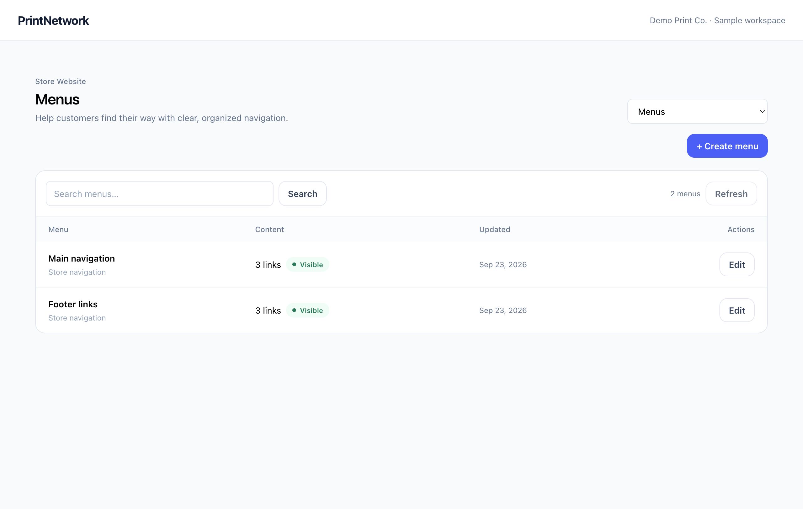The width and height of the screenshot is (803, 509).
Task: Click the Menus page heading
Action: point(57,99)
